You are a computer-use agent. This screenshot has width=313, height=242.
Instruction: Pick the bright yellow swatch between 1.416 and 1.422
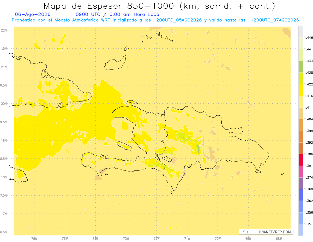point(301,90)
